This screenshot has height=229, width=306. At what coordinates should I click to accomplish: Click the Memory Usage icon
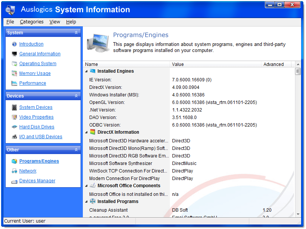pos(14,73)
